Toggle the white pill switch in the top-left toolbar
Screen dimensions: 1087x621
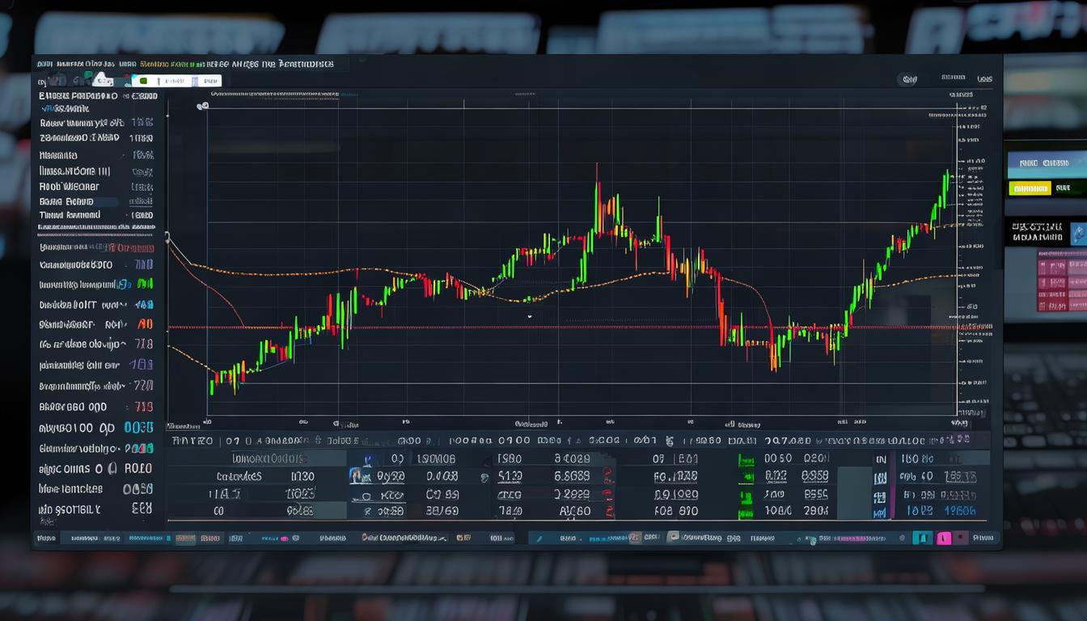click(102, 80)
